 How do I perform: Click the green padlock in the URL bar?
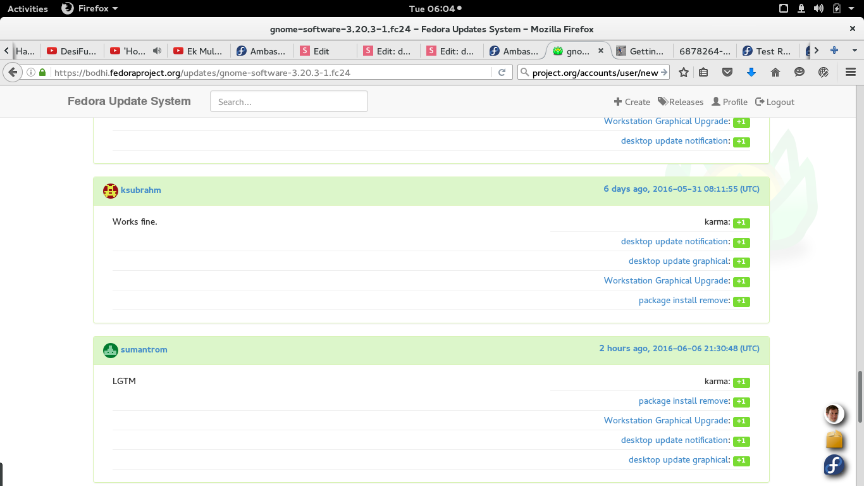(x=42, y=73)
